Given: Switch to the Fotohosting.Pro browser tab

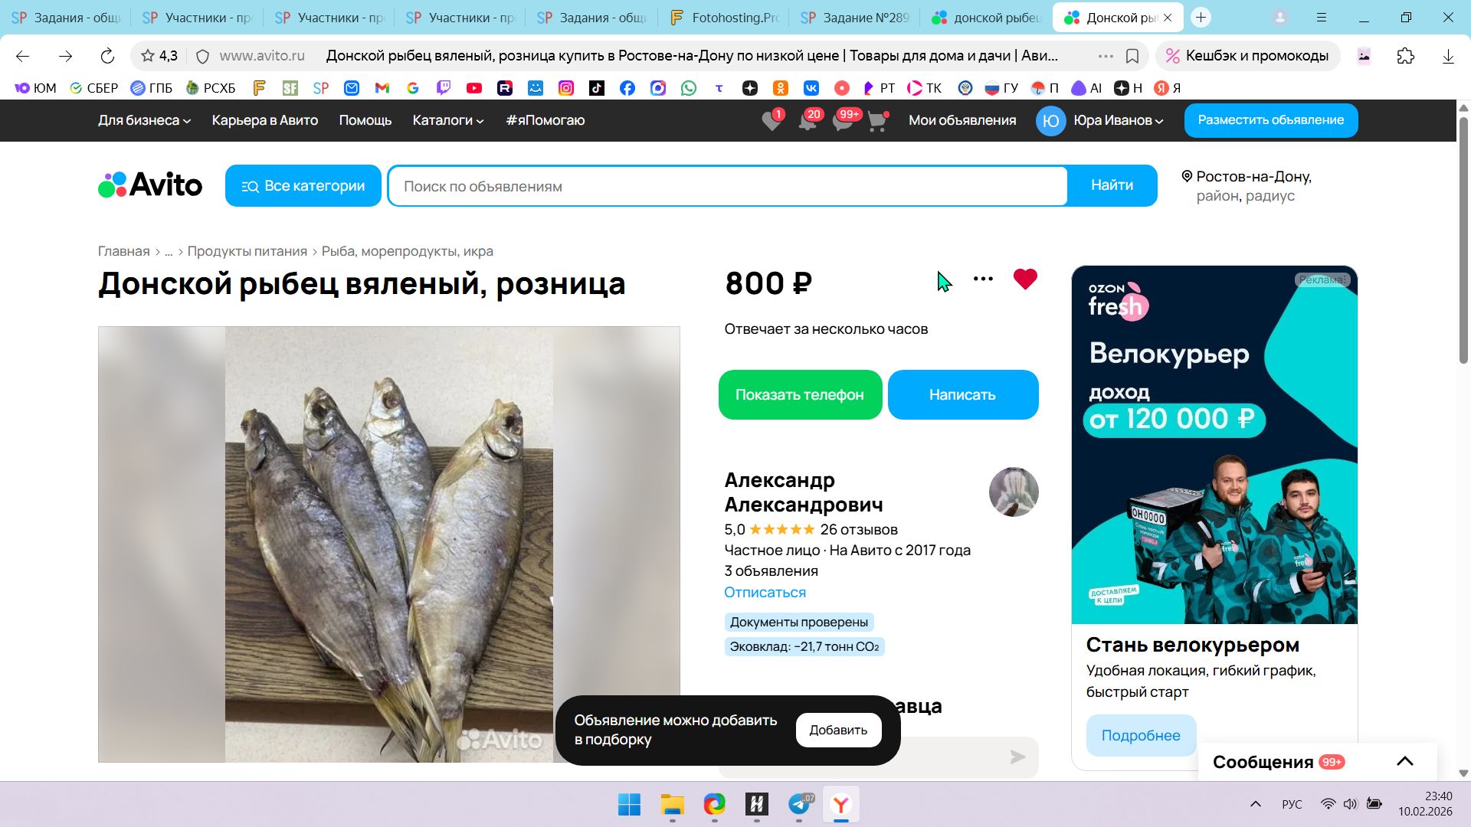Looking at the screenshot, I should [722, 17].
